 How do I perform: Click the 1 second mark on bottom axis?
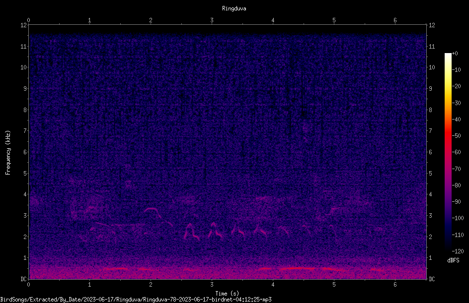pyautogui.click(x=89, y=285)
